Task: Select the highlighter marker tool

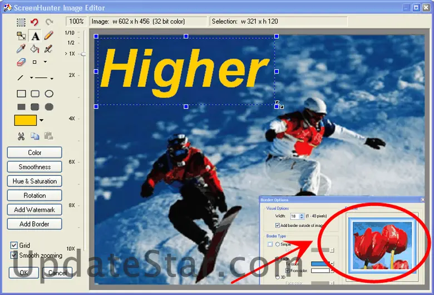Action: pyautogui.click(x=48, y=49)
